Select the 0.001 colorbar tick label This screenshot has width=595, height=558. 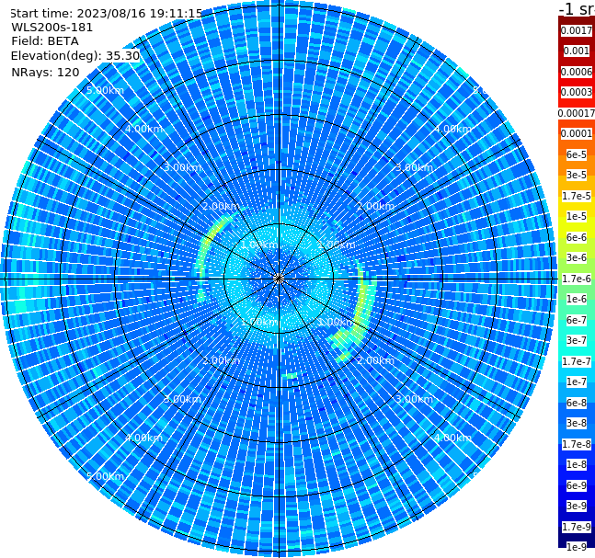(577, 51)
